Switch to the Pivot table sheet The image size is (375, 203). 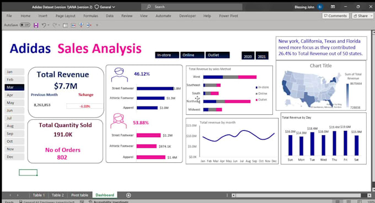coord(79,195)
